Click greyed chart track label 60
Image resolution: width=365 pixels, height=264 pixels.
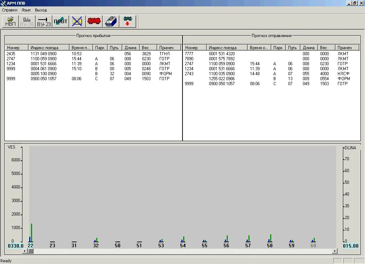tap(313, 245)
